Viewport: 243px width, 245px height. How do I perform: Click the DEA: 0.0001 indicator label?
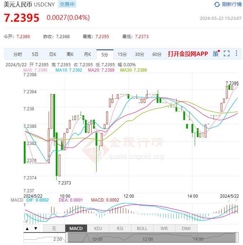71,200
